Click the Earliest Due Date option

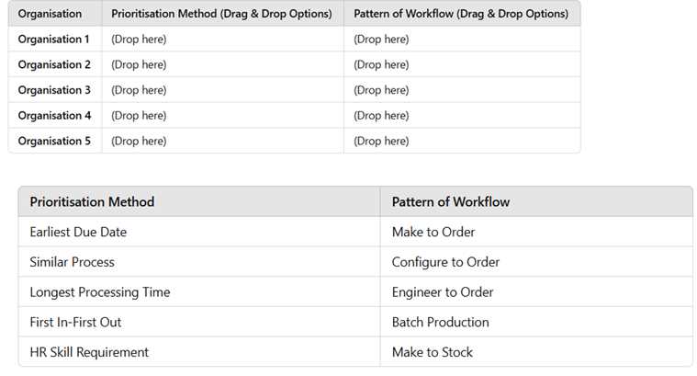pos(78,232)
